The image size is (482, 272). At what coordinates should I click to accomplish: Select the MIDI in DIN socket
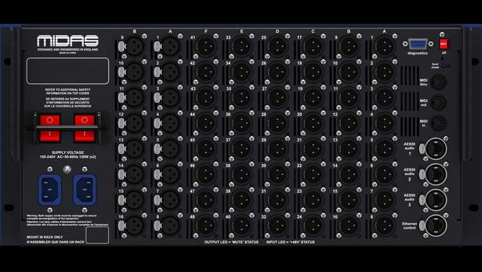[x=438, y=123]
